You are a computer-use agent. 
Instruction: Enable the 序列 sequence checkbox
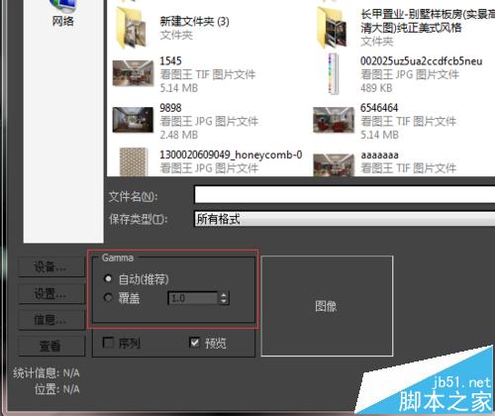[108, 343]
